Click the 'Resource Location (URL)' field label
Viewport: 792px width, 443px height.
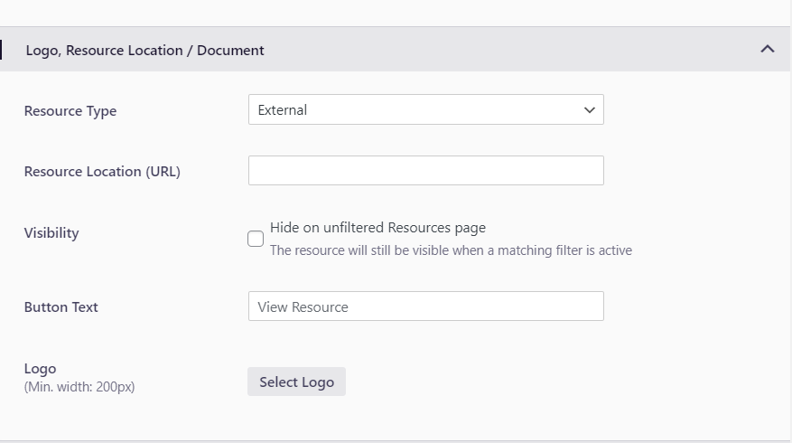(102, 172)
